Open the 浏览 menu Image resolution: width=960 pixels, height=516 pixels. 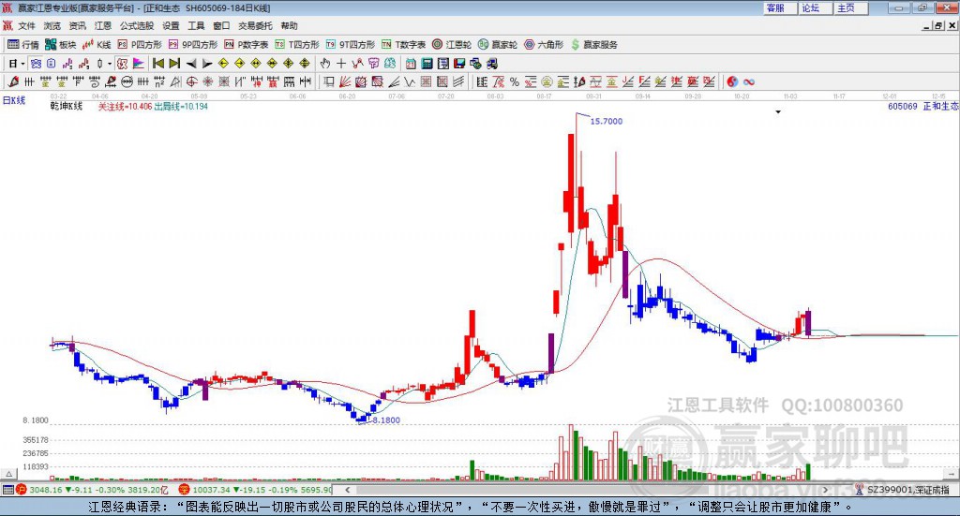click(x=52, y=25)
